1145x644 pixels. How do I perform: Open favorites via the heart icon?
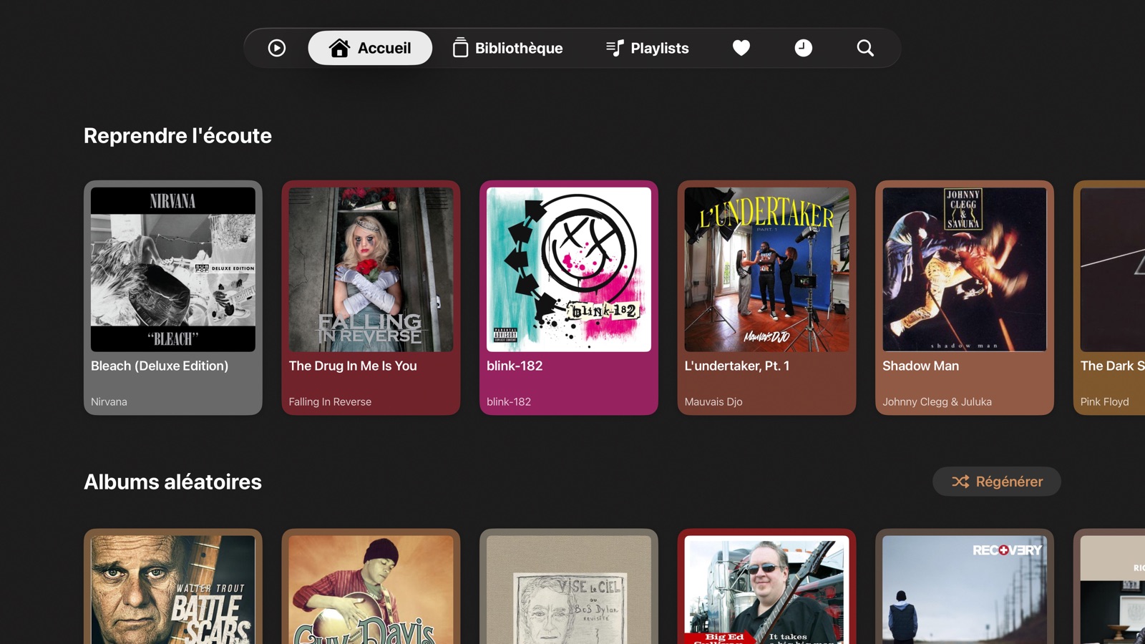click(741, 48)
